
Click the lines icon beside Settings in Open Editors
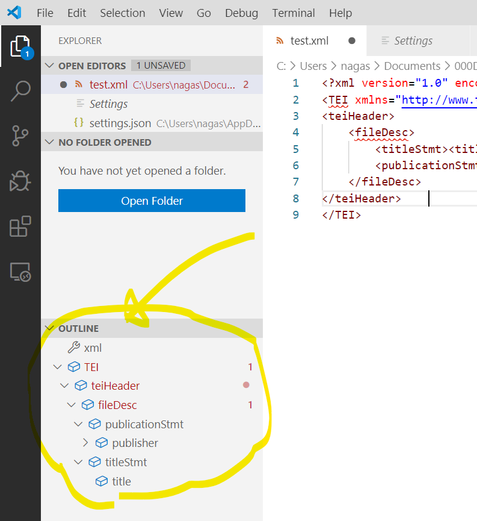[x=81, y=104]
